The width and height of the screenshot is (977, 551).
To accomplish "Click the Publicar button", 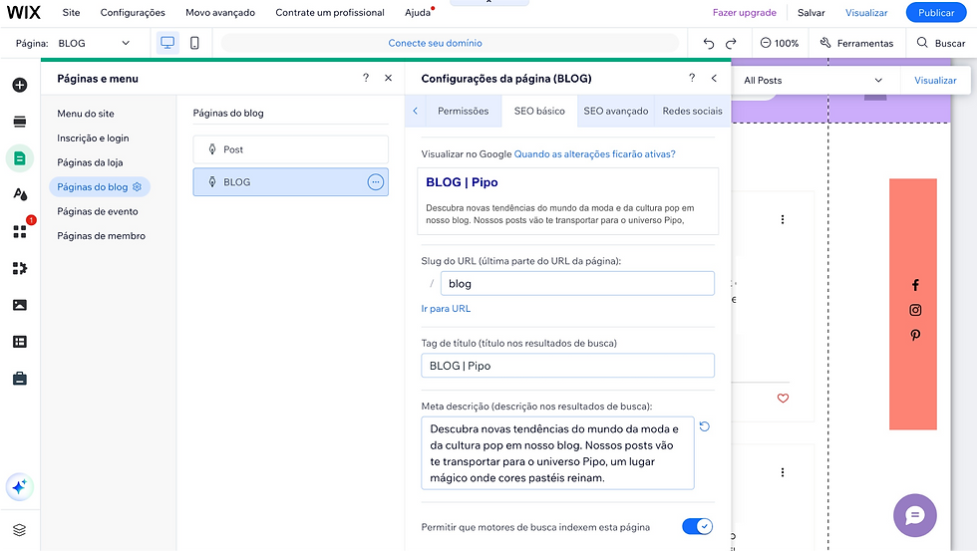I will pyautogui.click(x=936, y=12).
